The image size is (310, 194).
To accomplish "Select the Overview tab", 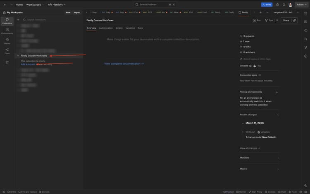I will click(91, 28).
